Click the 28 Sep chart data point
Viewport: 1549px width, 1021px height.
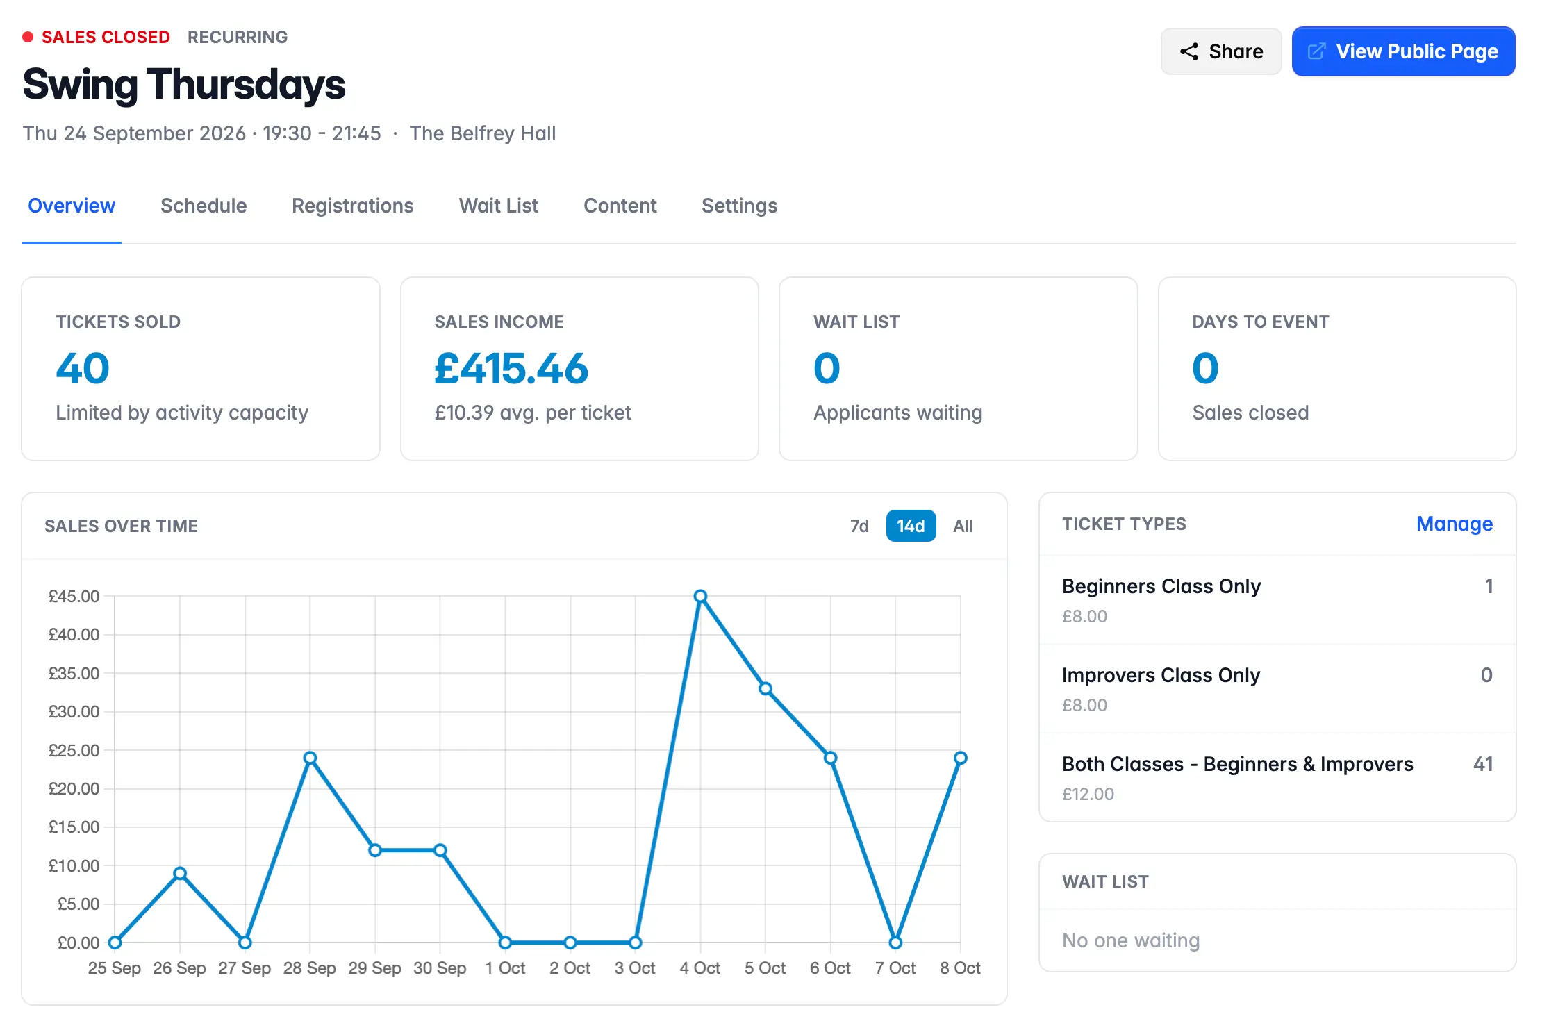coord(310,758)
